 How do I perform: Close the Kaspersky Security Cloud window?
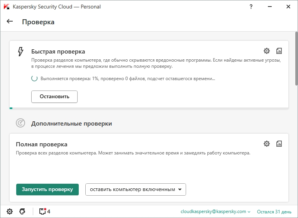(x=288, y=7)
